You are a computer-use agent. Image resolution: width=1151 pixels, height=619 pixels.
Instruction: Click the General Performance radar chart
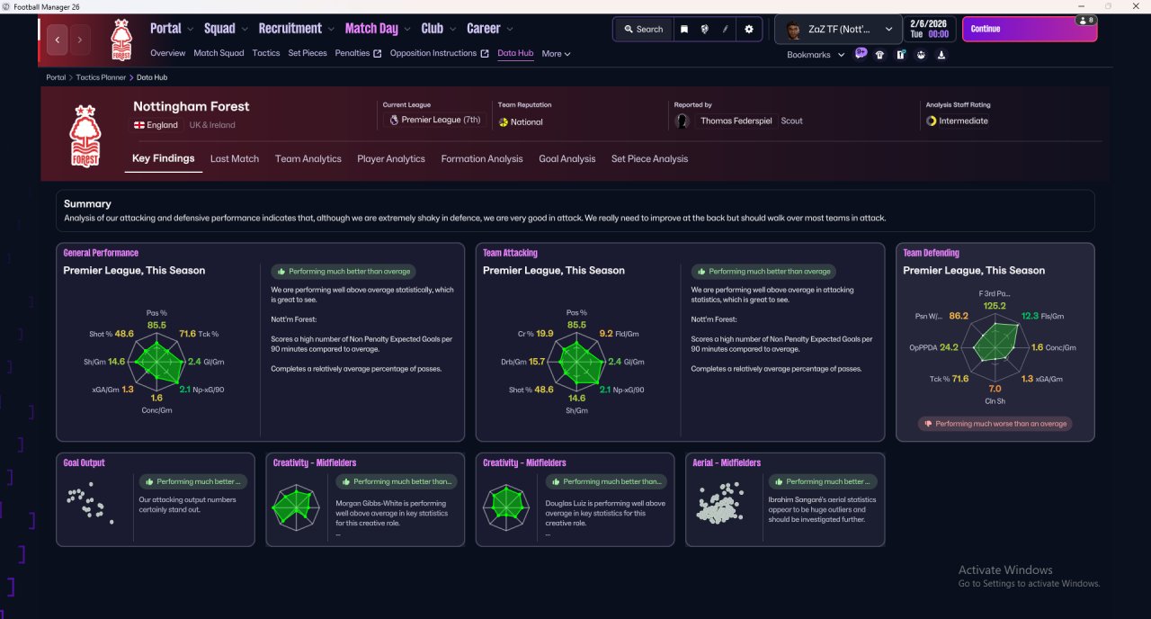(x=156, y=363)
